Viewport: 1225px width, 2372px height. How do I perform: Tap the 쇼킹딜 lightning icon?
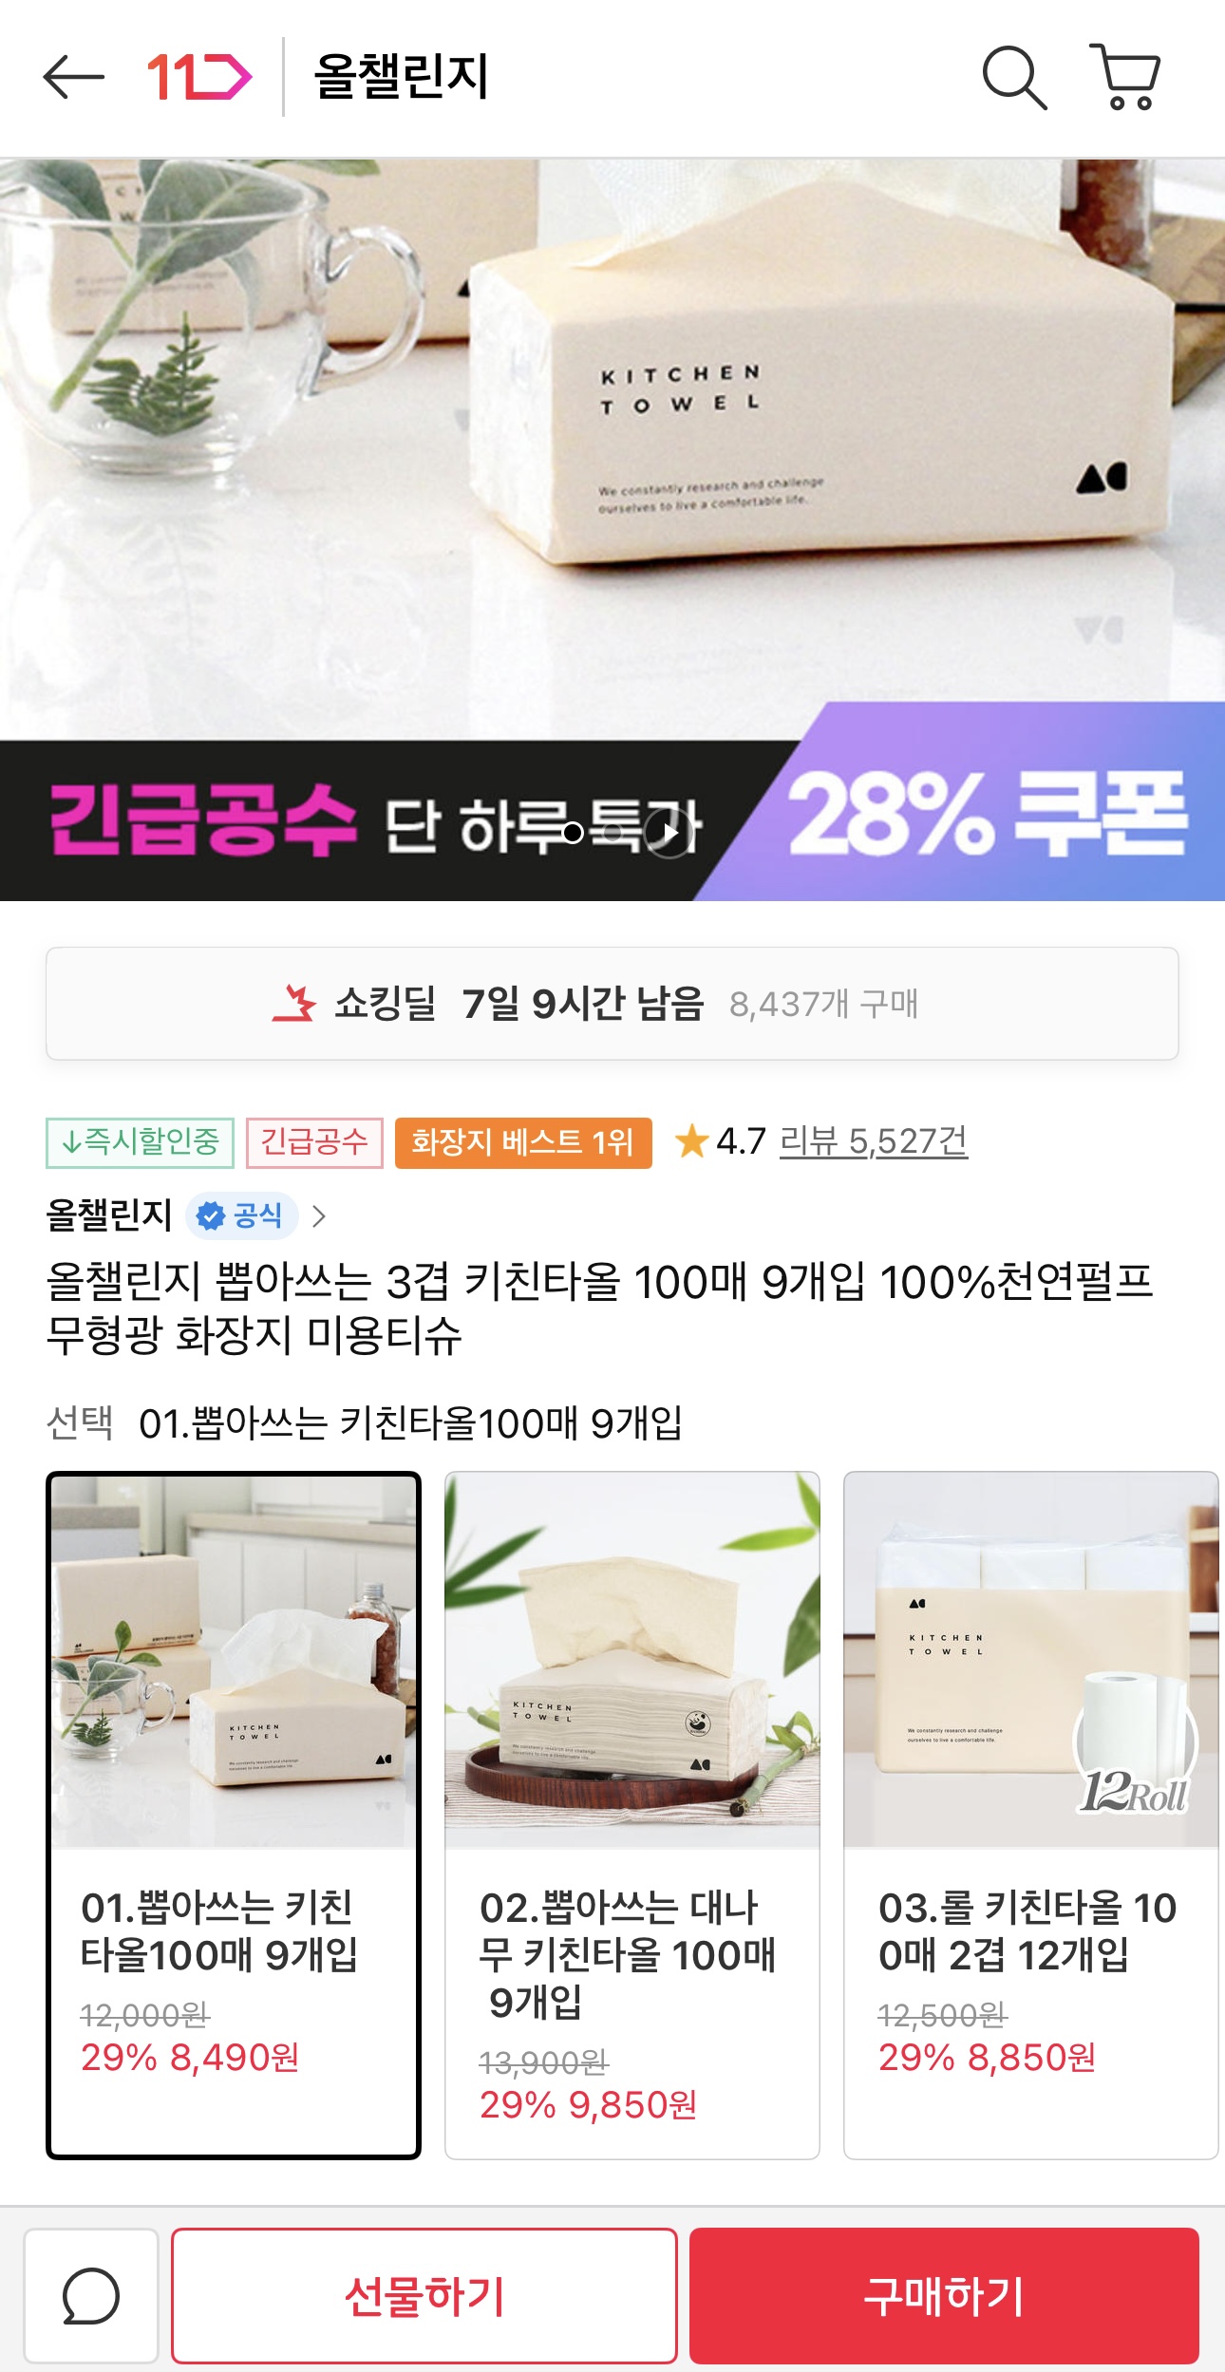294,1004
